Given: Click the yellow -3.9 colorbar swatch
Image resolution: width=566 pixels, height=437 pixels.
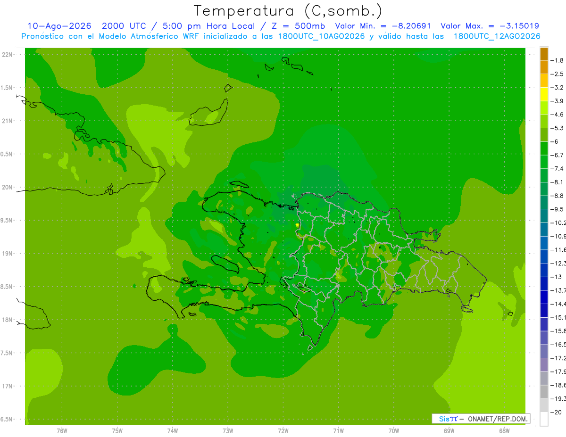Looking at the screenshot, I should (544, 94).
